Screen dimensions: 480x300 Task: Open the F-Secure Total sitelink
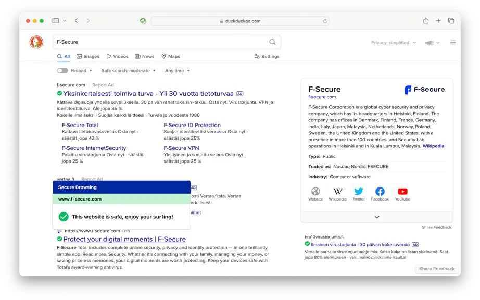point(80,125)
